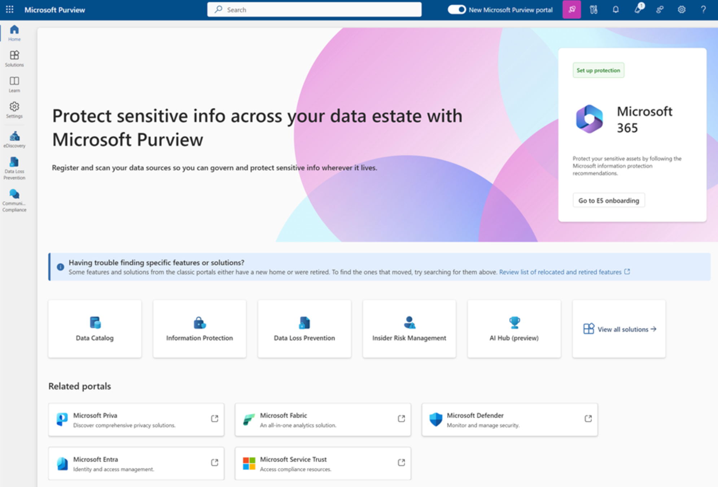718x487 pixels.
Task: Open the Insider Risk Management card
Action: 409,329
